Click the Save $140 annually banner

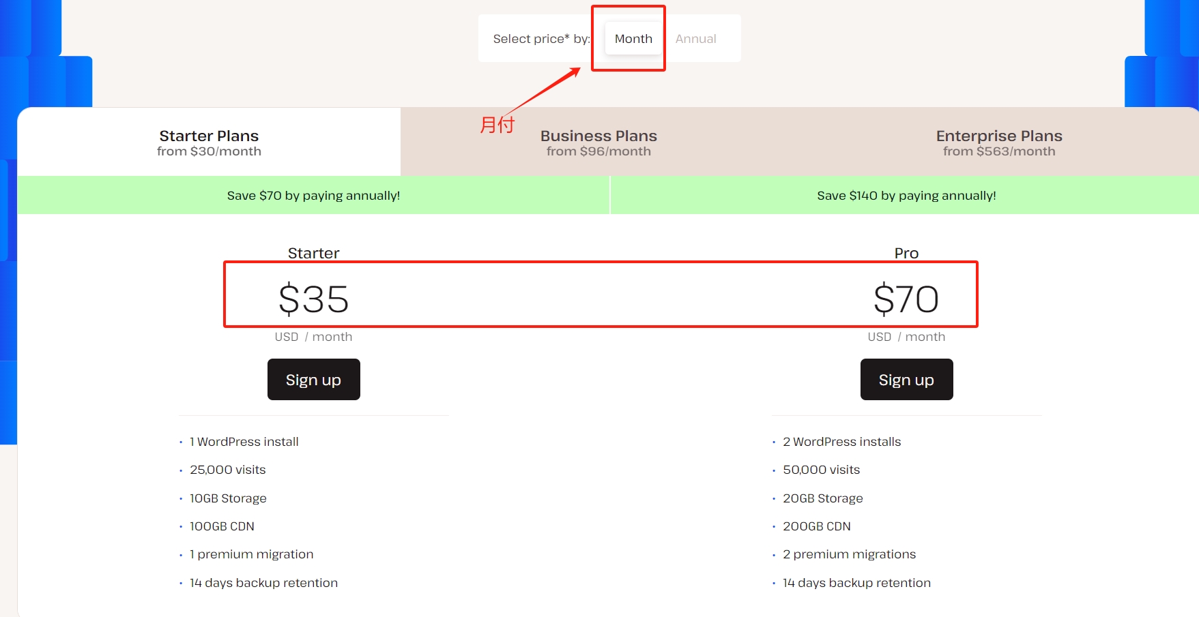click(906, 196)
